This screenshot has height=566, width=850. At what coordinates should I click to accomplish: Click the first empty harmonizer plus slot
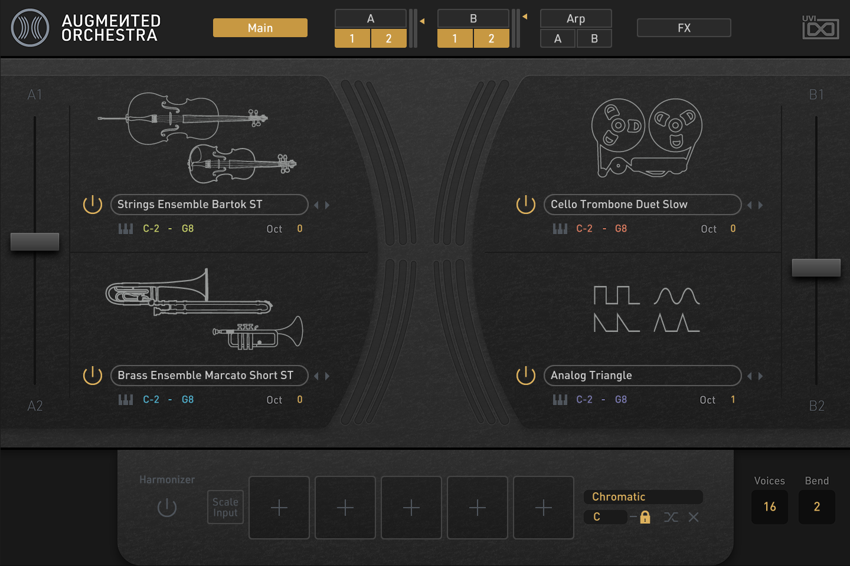(279, 508)
